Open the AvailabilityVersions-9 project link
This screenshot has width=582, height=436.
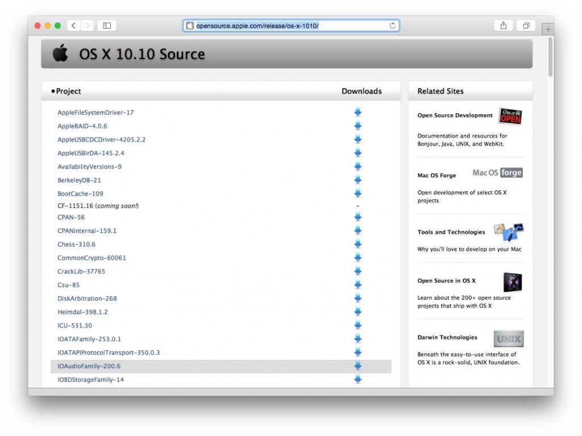89,167
